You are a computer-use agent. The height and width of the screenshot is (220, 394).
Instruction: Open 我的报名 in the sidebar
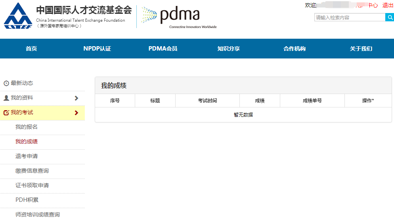[x=27, y=127]
